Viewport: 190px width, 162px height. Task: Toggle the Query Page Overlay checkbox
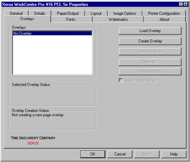point(121,80)
